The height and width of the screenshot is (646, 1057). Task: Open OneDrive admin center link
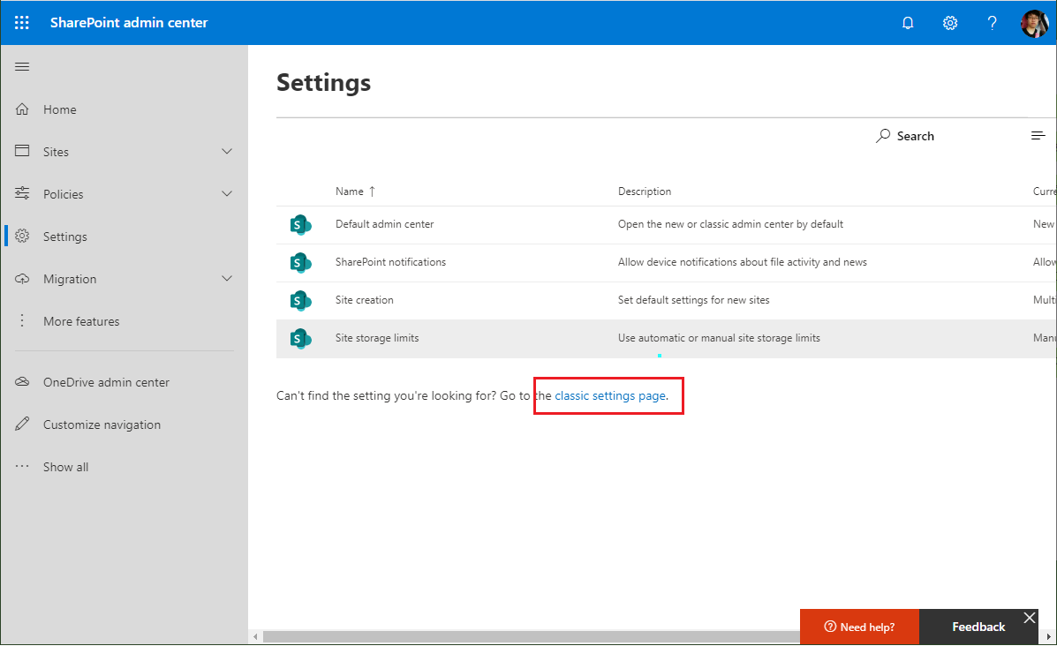(106, 382)
